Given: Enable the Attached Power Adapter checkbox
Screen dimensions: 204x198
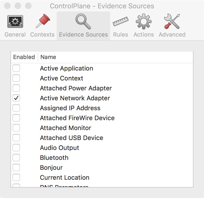Looking at the screenshot, I should (16, 88).
